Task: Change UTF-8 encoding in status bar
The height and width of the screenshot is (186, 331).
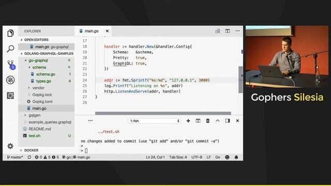Action: pos(197,157)
